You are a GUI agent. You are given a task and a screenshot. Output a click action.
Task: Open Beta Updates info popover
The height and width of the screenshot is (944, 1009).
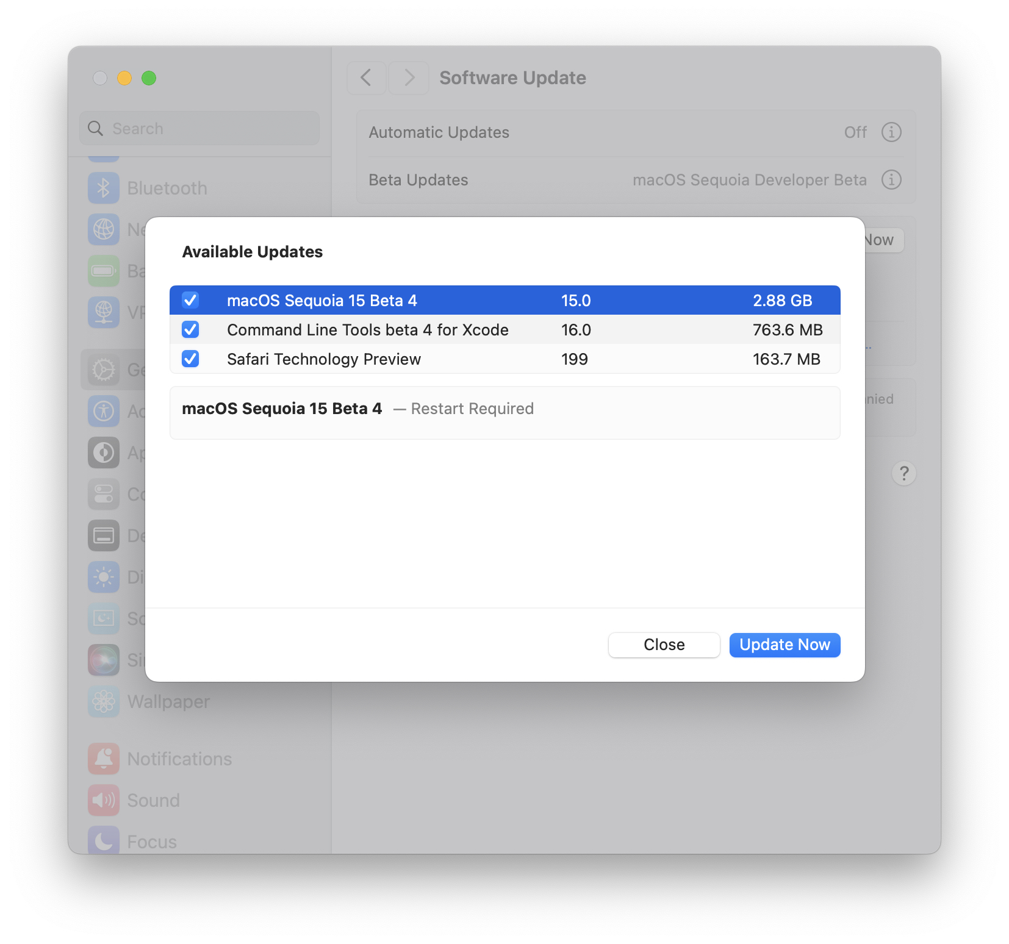point(891,180)
